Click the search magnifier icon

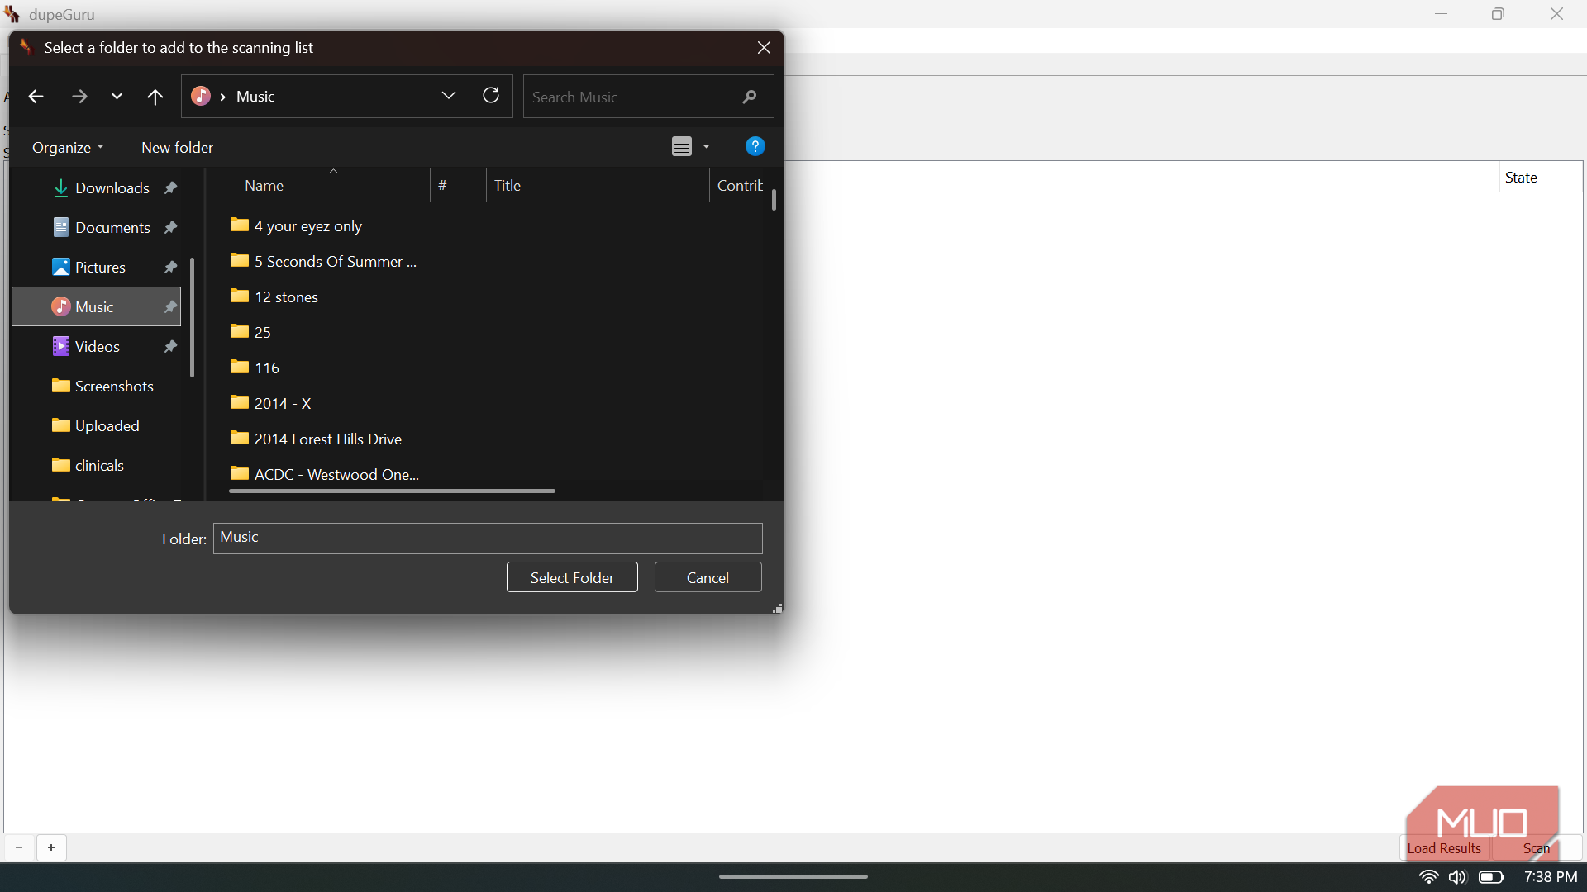pos(750,97)
